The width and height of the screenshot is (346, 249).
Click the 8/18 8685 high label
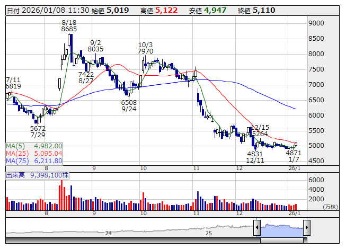tap(69, 26)
